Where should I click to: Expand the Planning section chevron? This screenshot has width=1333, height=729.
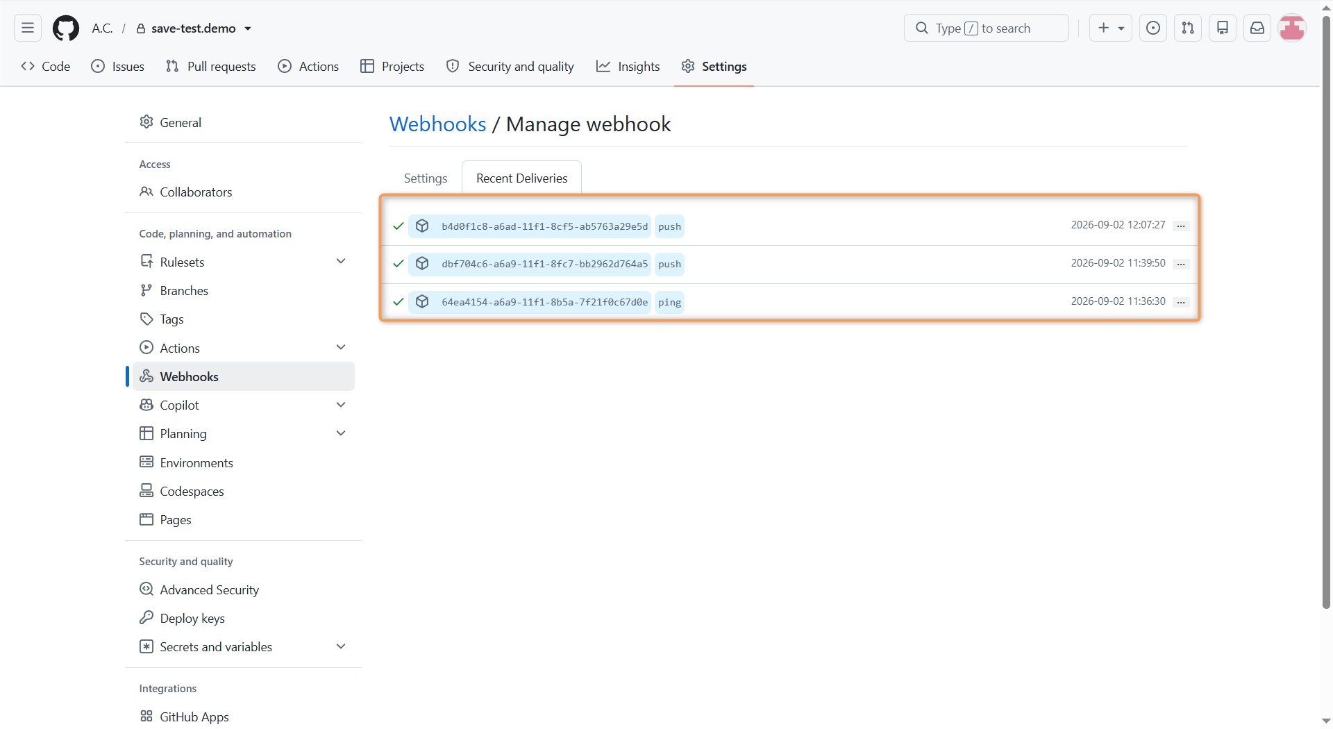click(341, 433)
